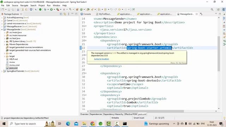This screenshot has width=226, height=127.
Task: Open the Source menu
Action: tap(15, 6)
